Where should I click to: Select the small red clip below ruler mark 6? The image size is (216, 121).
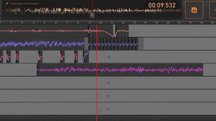pos(62,57)
